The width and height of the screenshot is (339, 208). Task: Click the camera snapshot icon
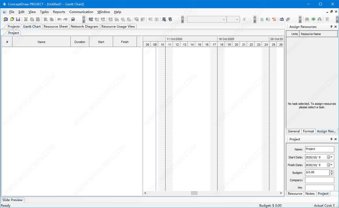click(x=282, y=19)
